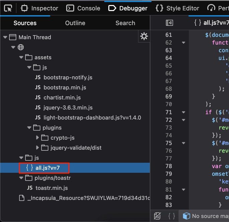The image size is (229, 222).
Task: Click the assets folder icon
Action: click(29, 57)
